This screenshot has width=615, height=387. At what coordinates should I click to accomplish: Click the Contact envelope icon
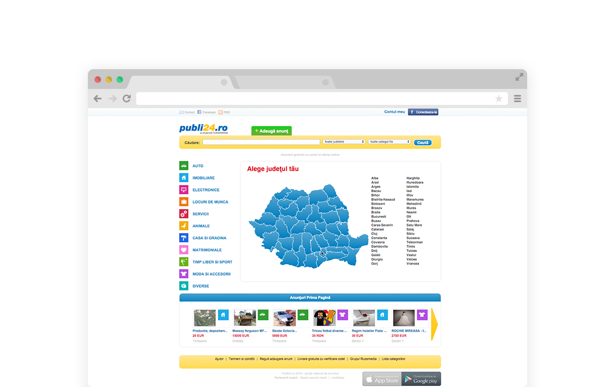pyautogui.click(x=181, y=112)
